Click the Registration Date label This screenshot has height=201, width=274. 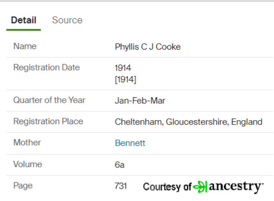coord(47,67)
